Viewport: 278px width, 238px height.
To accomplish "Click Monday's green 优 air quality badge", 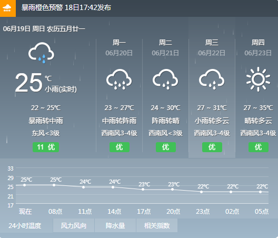I will pyautogui.click(x=120, y=147).
